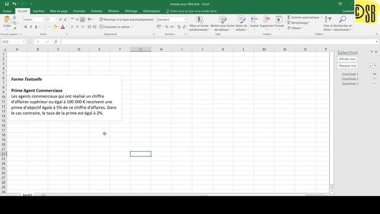The height and width of the screenshot is (214, 380).
Task: Open Styles de cellules gallery
Action: click(241, 24)
